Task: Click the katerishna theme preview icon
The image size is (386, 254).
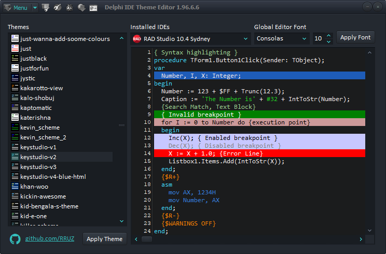Action: tap(15, 117)
